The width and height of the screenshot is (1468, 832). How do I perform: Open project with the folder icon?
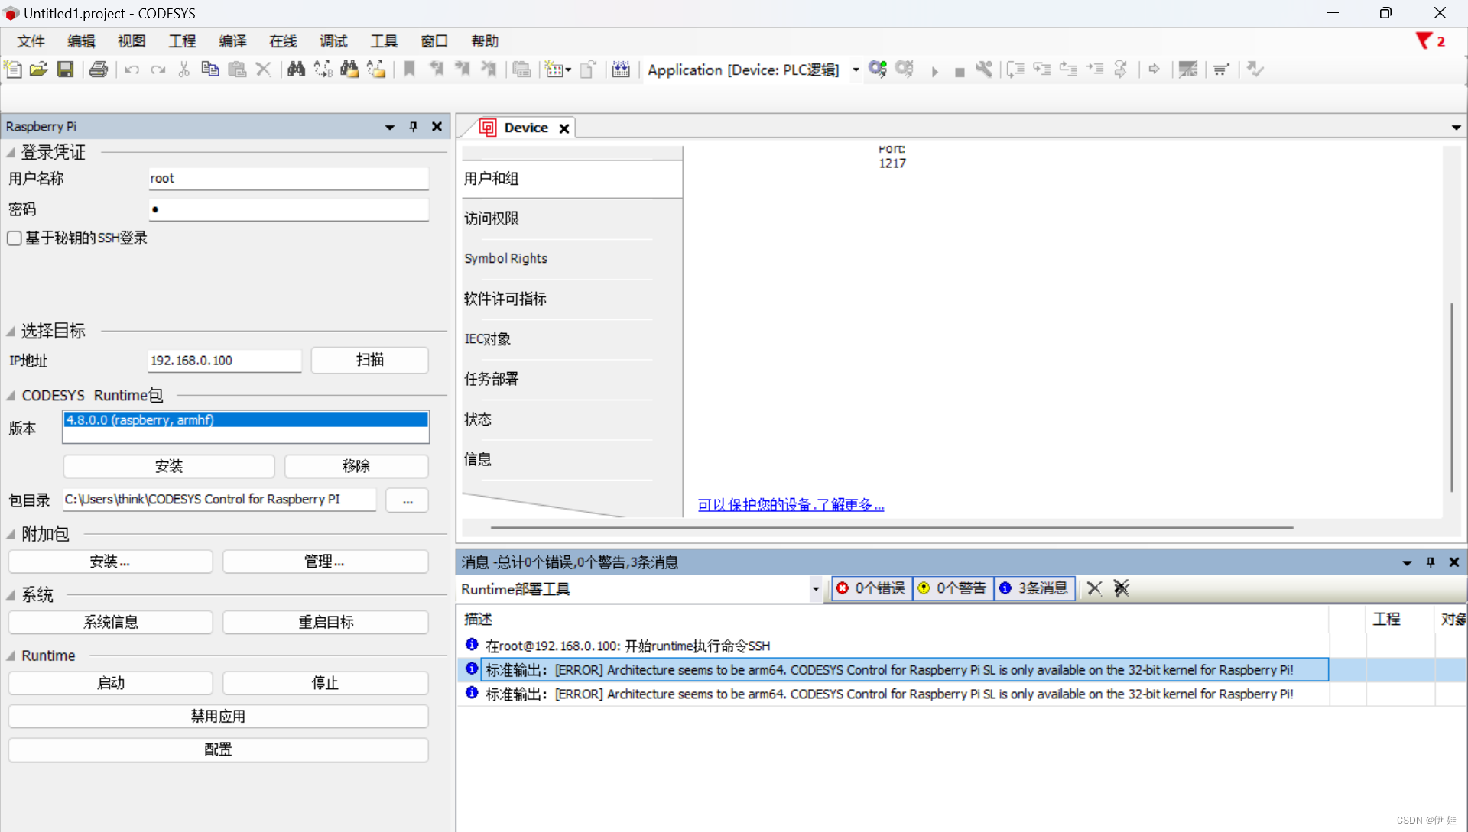39,70
